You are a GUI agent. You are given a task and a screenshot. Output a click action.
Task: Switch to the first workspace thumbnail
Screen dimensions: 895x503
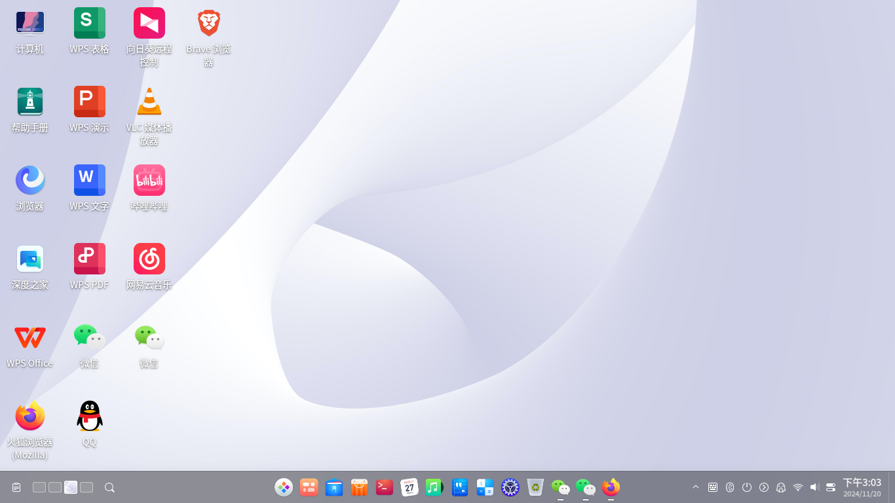coord(39,487)
